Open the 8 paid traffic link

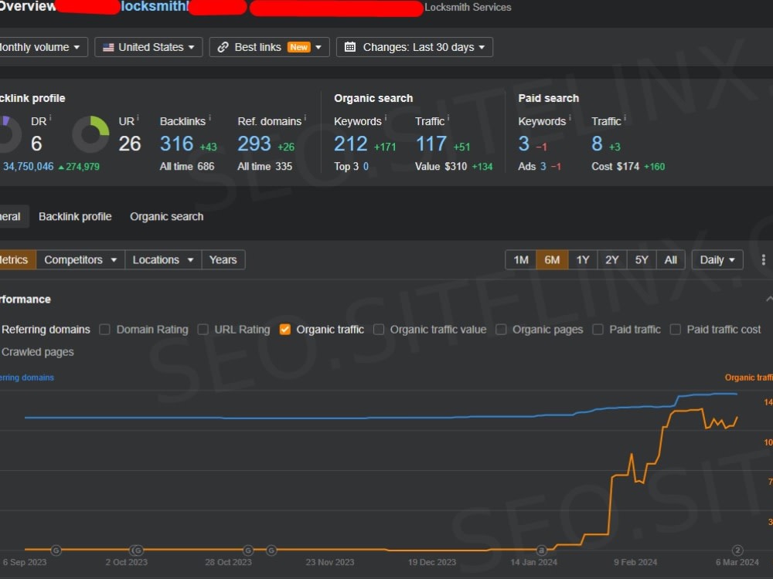coord(597,144)
